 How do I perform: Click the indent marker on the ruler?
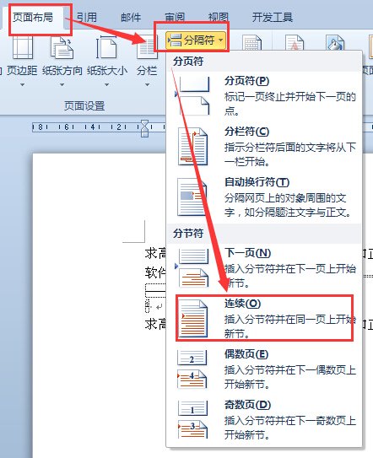pyautogui.click(x=144, y=128)
